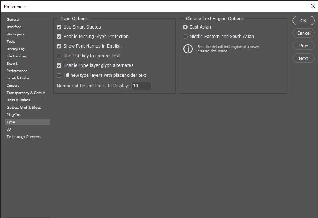
Task: Open Technology Previews preferences
Action: point(27,136)
